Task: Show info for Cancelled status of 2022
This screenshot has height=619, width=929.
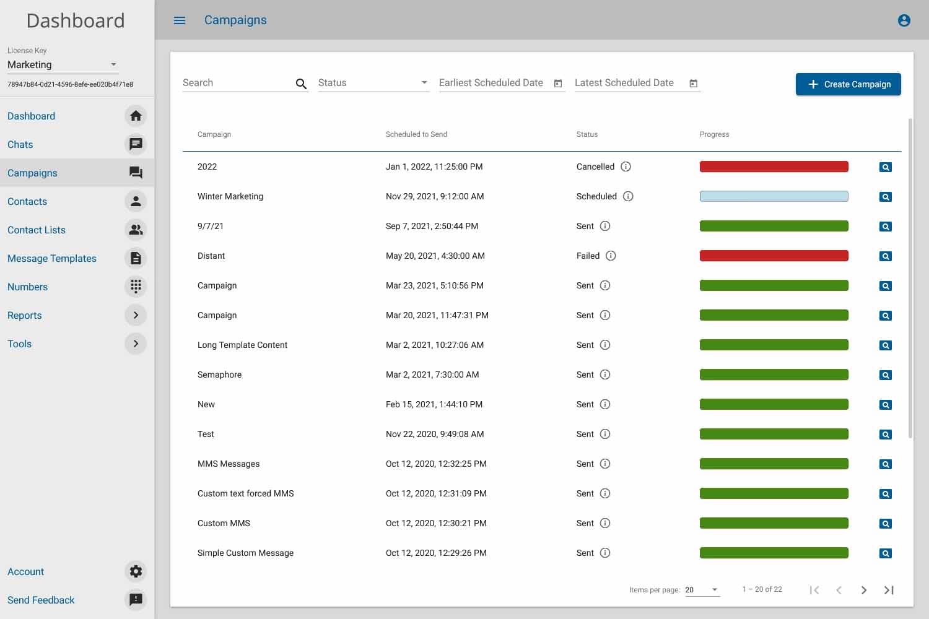Action: click(626, 167)
